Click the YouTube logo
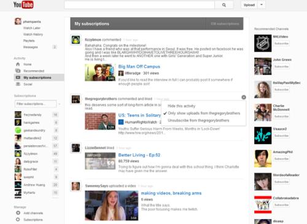This screenshot has height=224, width=307. click(23, 4)
